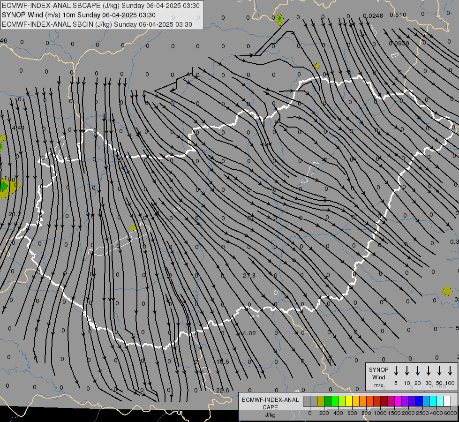Click the 2500 tick label on CAPE legend

pyautogui.click(x=422, y=413)
